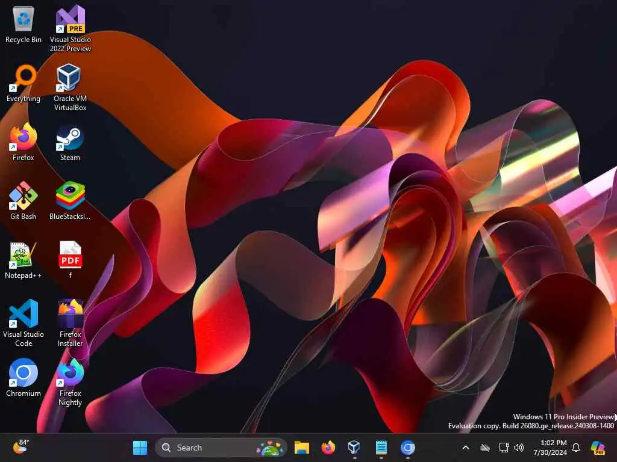This screenshot has height=462, width=617.
Task: Open the weather widget showing 84°
Action: click(x=20, y=447)
